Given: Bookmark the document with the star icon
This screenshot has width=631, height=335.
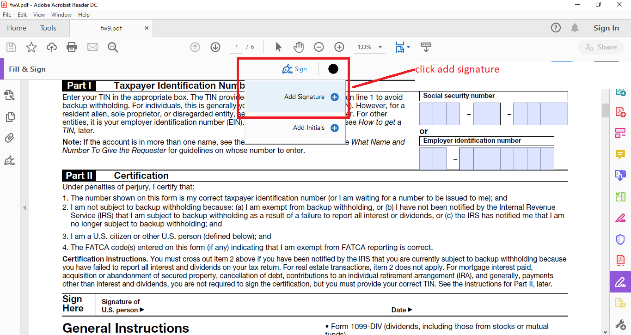Looking at the screenshot, I should click(x=31, y=47).
